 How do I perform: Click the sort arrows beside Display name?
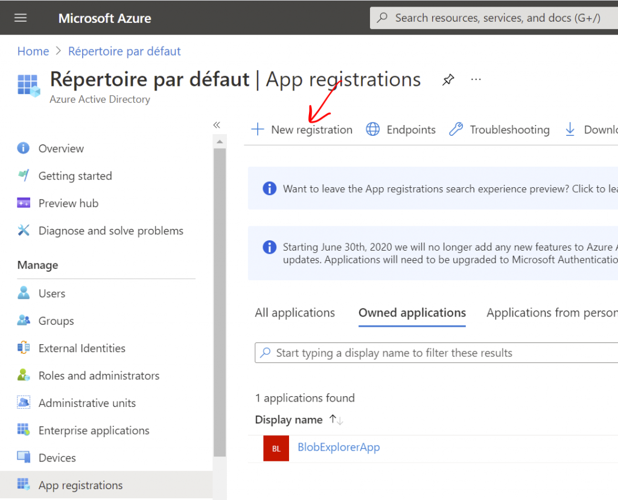coord(336,420)
